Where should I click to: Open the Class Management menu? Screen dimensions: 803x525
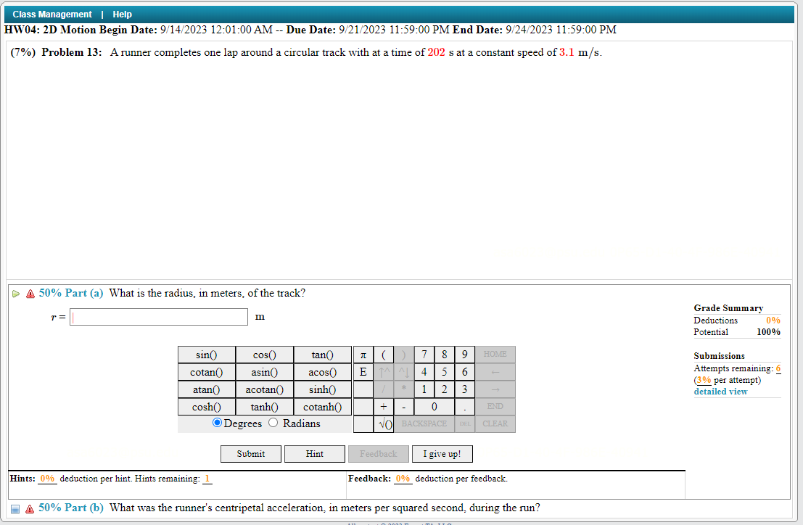tap(52, 14)
